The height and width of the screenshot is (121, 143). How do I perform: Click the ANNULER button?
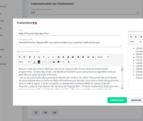(x=136, y=100)
